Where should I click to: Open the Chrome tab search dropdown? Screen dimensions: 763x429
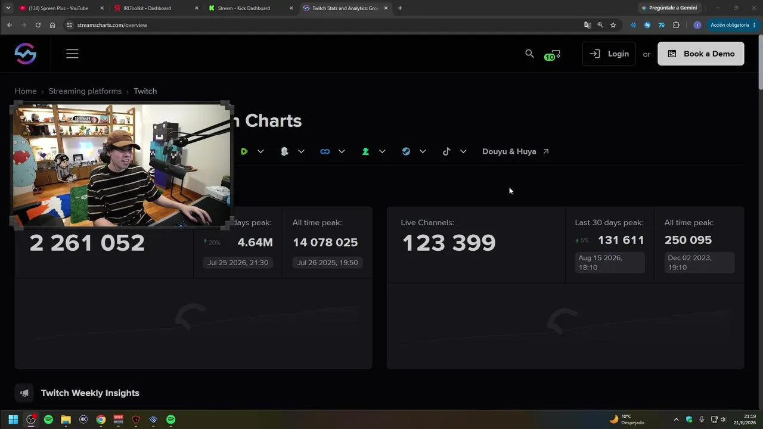click(8, 8)
